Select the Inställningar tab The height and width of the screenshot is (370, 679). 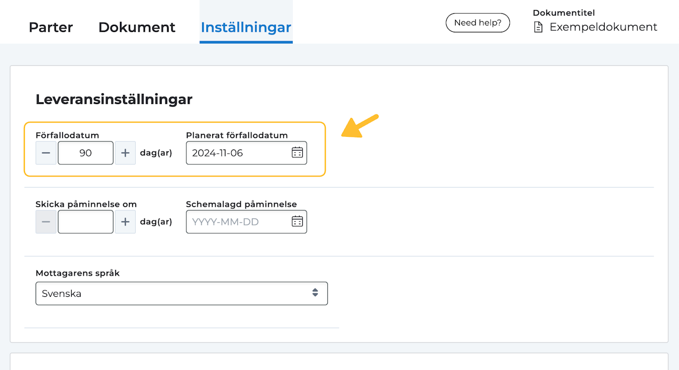pos(246,27)
